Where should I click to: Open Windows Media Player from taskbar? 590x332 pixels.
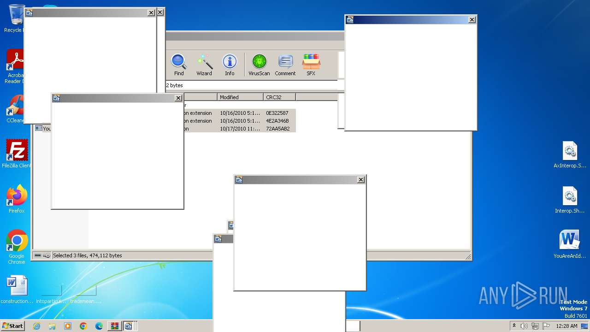[68, 326]
